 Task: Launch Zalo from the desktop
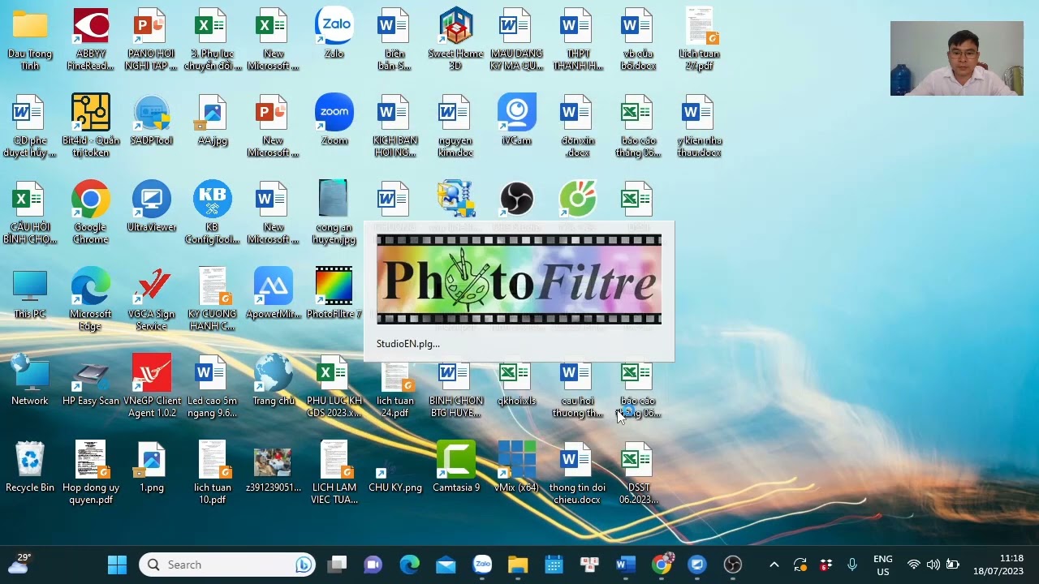[334, 33]
